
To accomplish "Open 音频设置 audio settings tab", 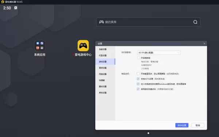I will tap(105, 68).
